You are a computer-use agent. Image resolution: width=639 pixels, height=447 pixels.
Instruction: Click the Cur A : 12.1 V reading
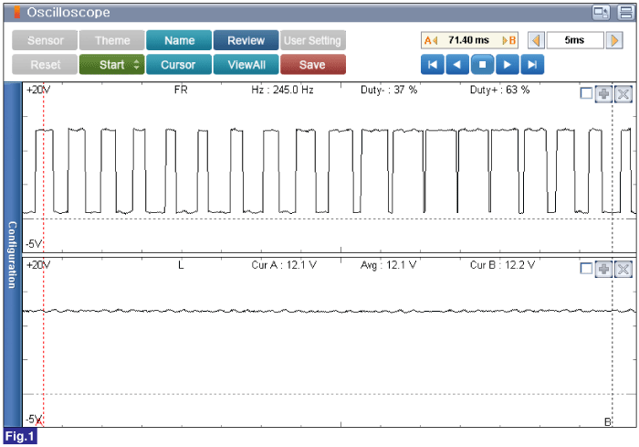284,265
